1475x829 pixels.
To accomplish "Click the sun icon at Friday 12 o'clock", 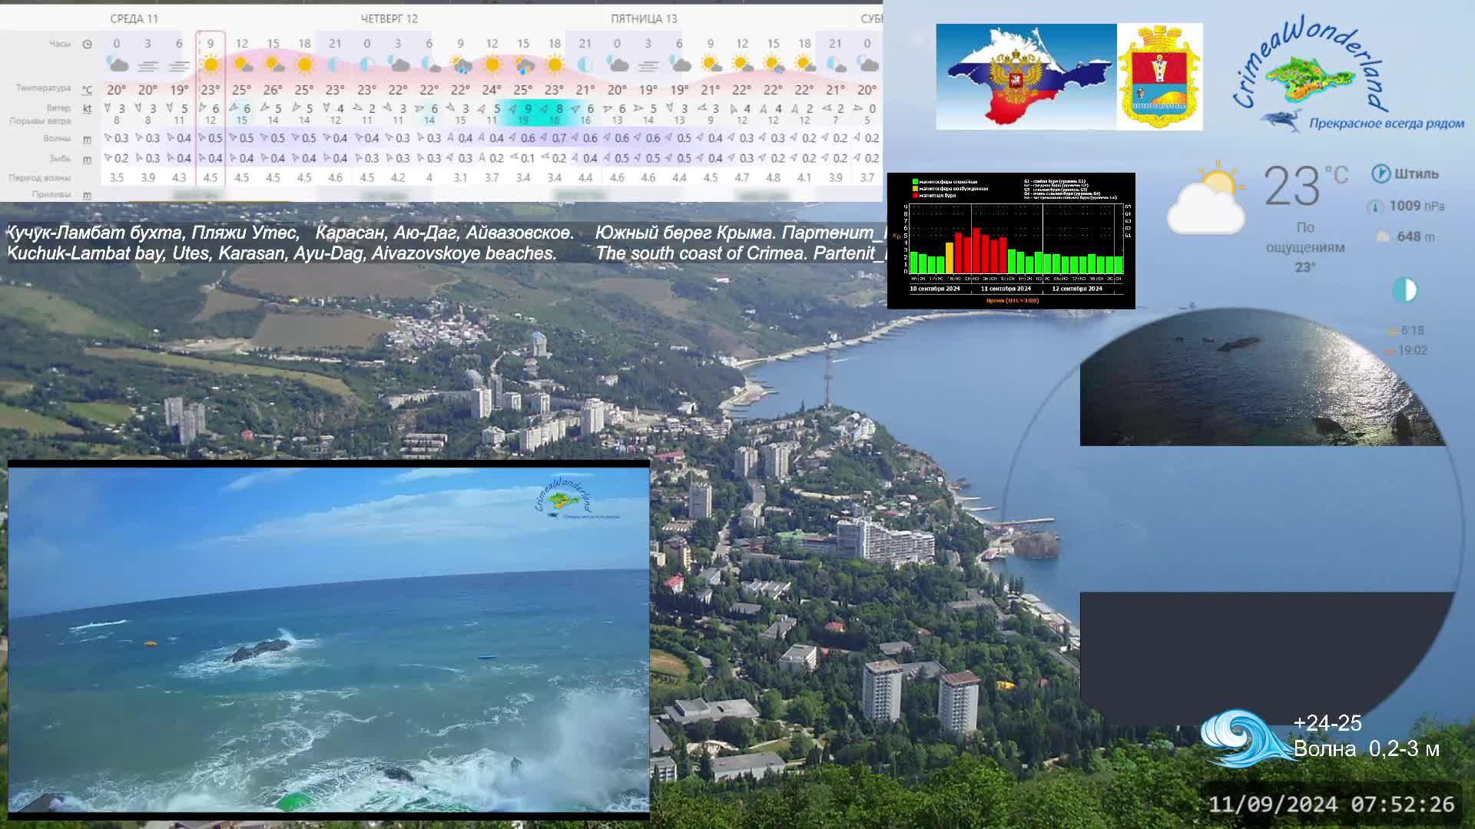I will (x=741, y=64).
